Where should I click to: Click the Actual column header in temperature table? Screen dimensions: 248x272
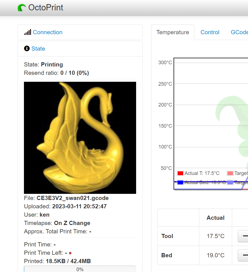[x=215, y=218]
